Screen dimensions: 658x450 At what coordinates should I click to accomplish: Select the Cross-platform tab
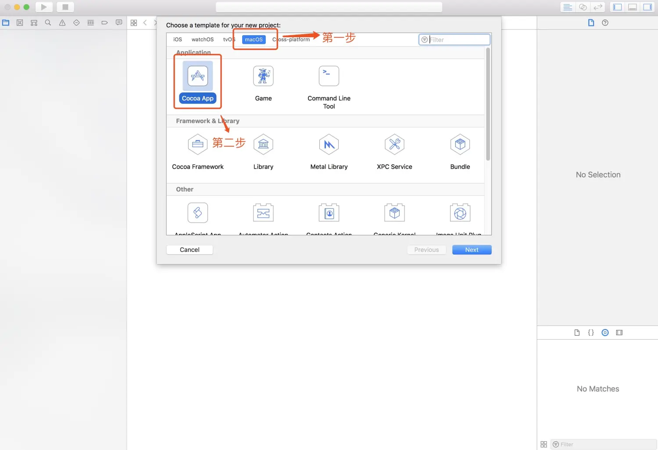(291, 39)
